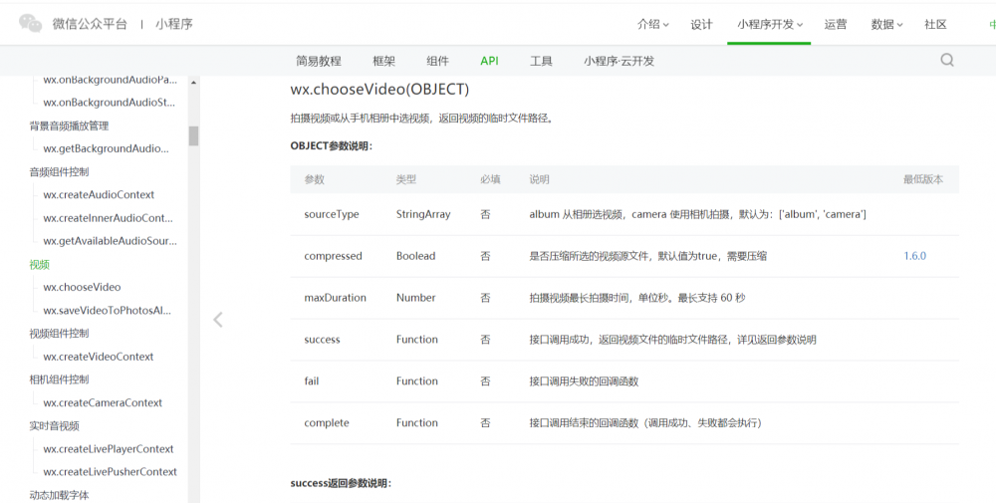
Task: Open wx.chooseVideo sidebar item
Action: (82, 287)
